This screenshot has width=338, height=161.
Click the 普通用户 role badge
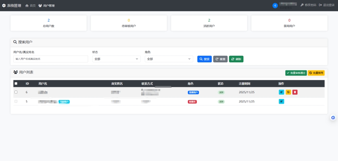[193, 92]
